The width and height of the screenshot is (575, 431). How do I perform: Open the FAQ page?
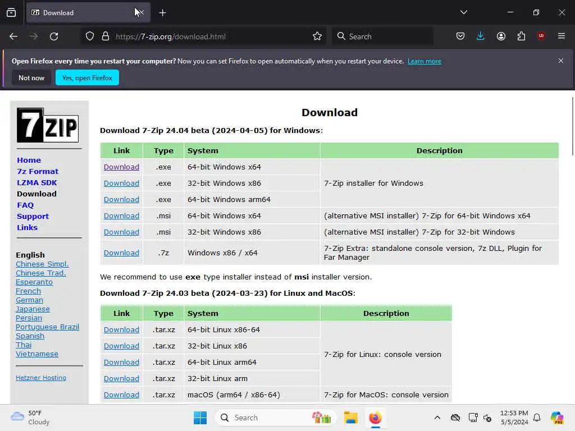[25, 205]
